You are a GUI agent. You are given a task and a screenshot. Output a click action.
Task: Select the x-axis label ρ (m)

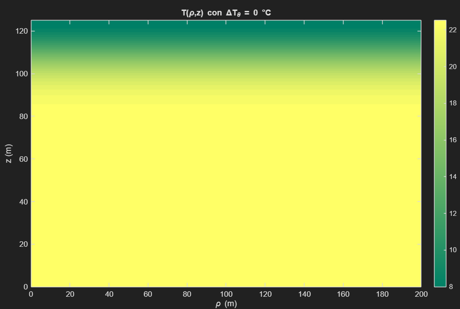click(226, 304)
